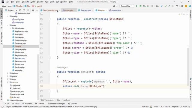Open the user account toolbar dropdown
This screenshot has width=192, height=108.
(115, 6)
